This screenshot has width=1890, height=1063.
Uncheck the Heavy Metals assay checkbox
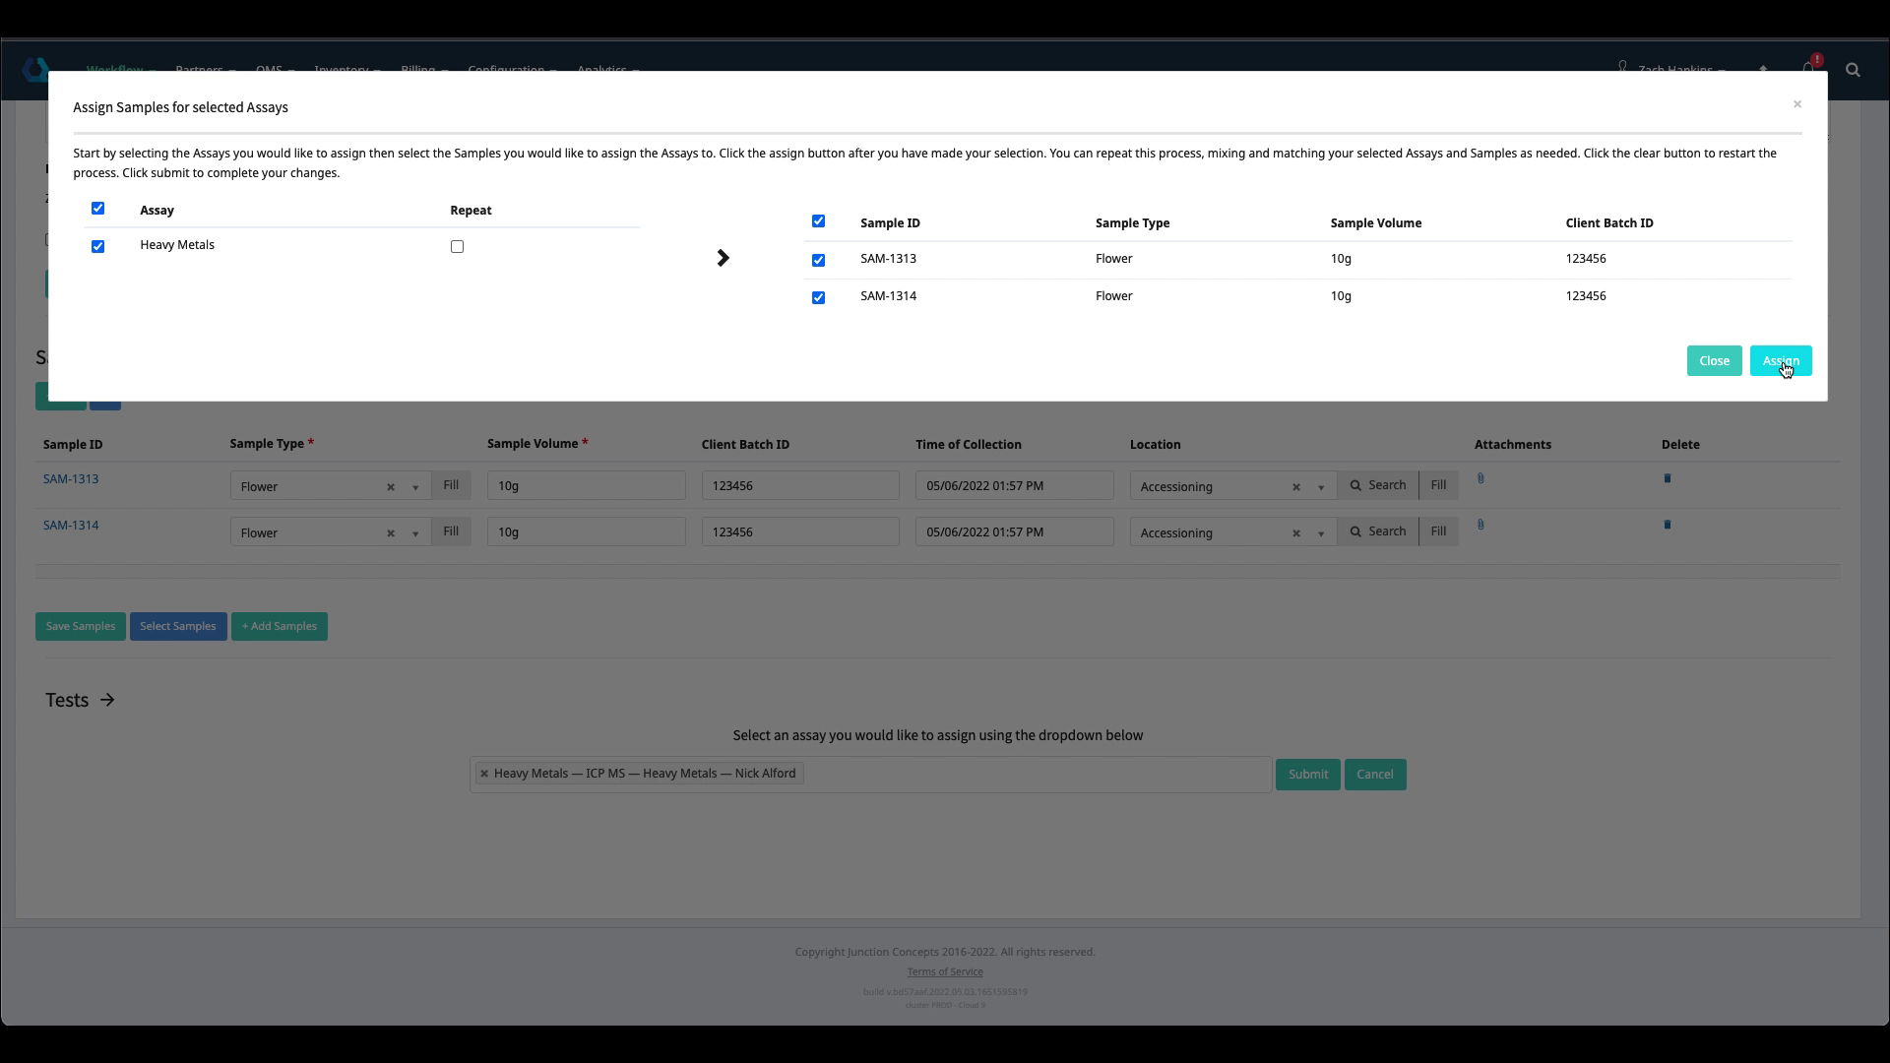[97, 247]
